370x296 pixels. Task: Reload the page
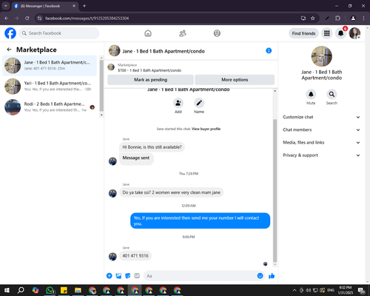click(27, 18)
